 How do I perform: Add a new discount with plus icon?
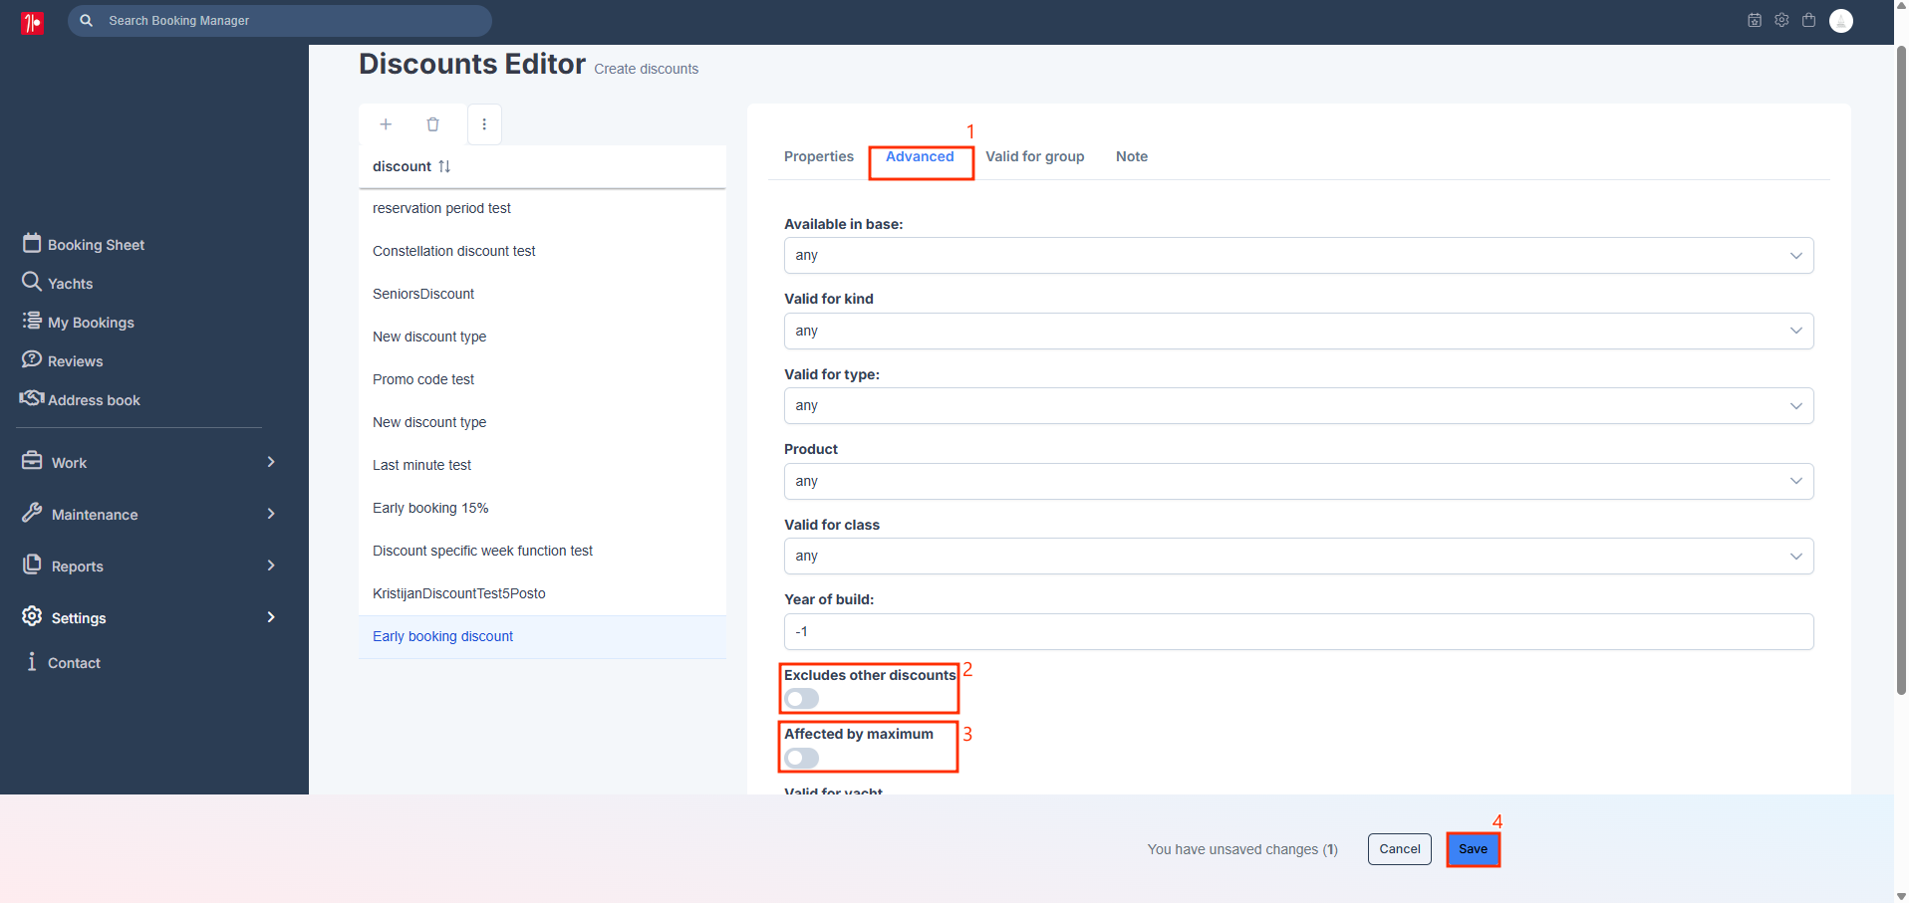coord(386,124)
